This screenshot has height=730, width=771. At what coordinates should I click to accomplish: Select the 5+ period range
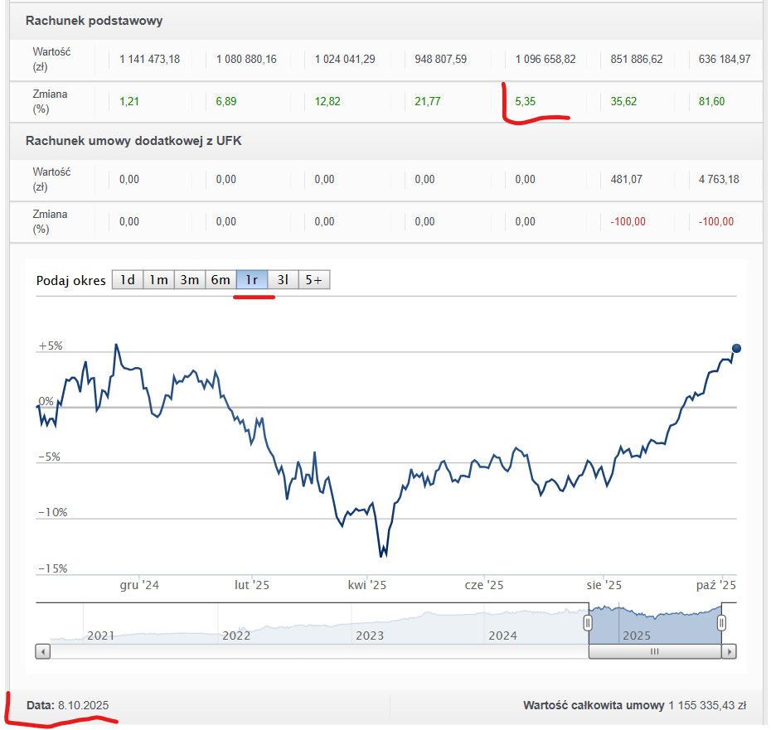(313, 280)
